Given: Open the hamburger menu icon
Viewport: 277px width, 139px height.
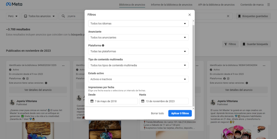Looking at the screenshot, I should click(269, 5).
